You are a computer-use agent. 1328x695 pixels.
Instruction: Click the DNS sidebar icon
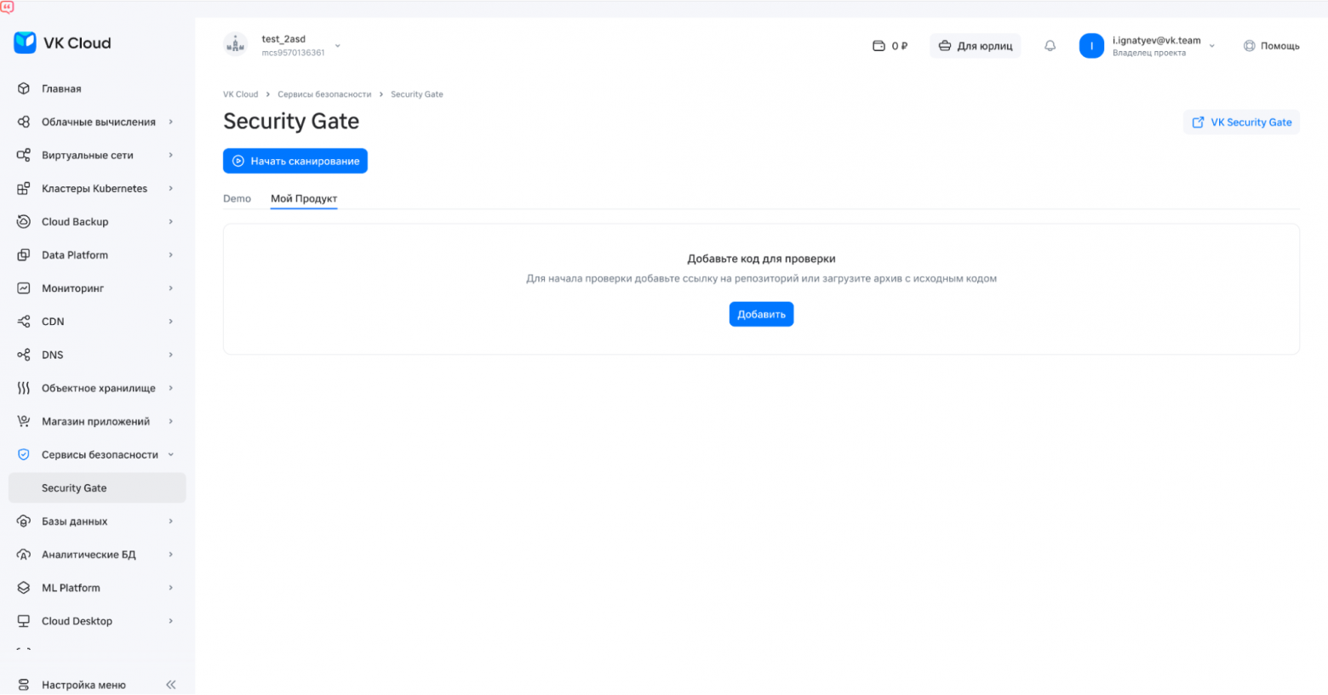coord(24,355)
